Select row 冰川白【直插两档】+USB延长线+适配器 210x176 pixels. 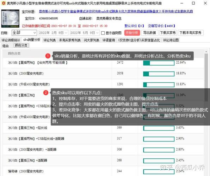click(103, 139)
